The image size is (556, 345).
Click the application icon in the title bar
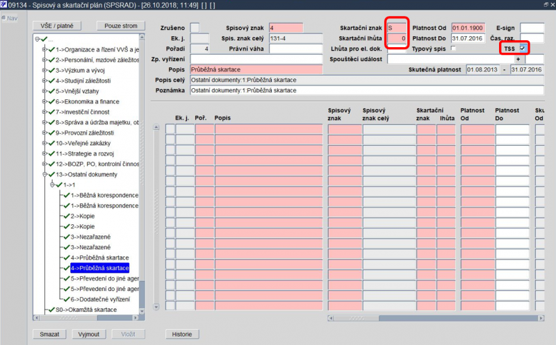pos(3,4)
